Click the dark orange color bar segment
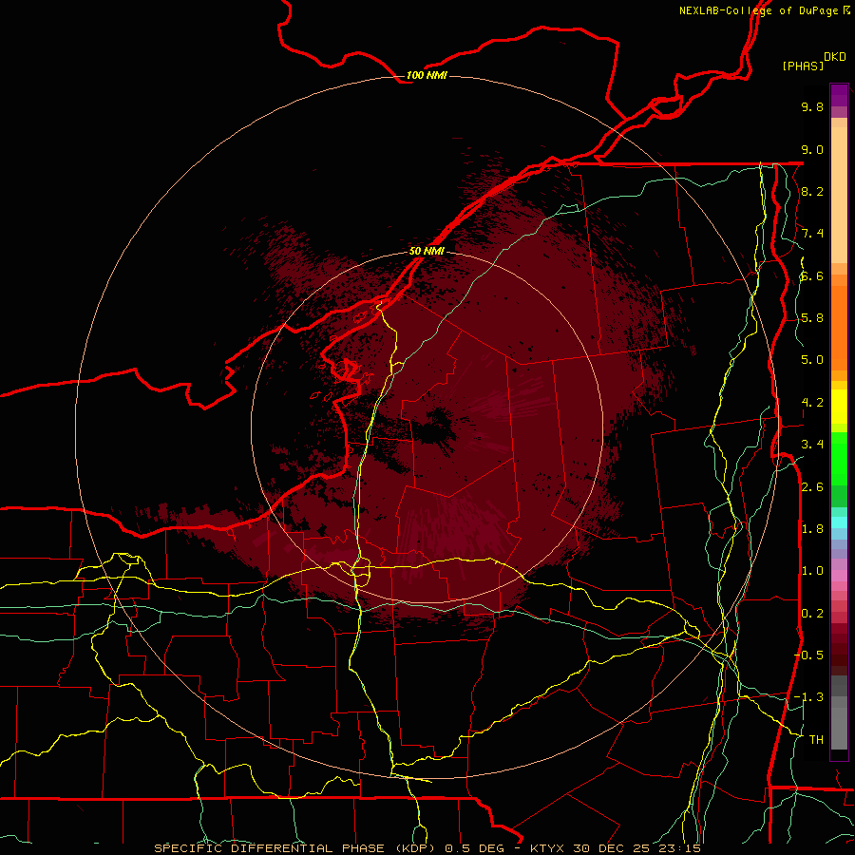Screen dimensions: 855x855 839,327
